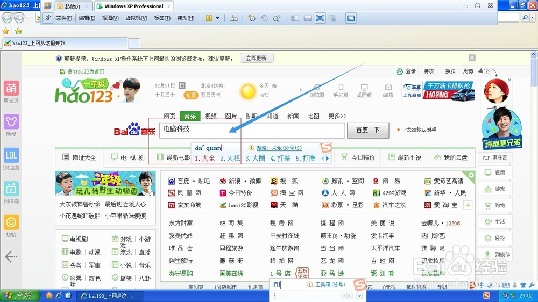Show next page of IME candidates
The height and width of the screenshot is (302, 538).
(327, 159)
